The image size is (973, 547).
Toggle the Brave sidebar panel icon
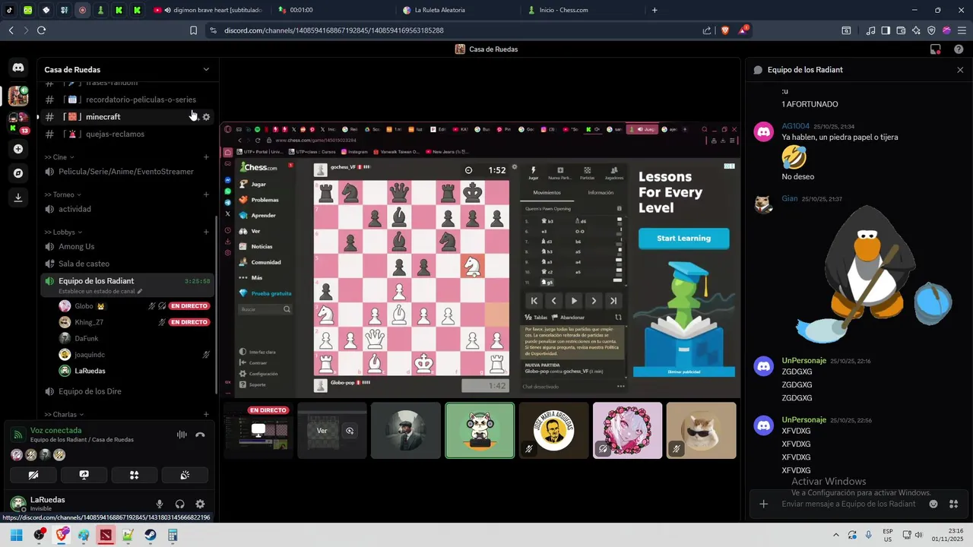886,30
